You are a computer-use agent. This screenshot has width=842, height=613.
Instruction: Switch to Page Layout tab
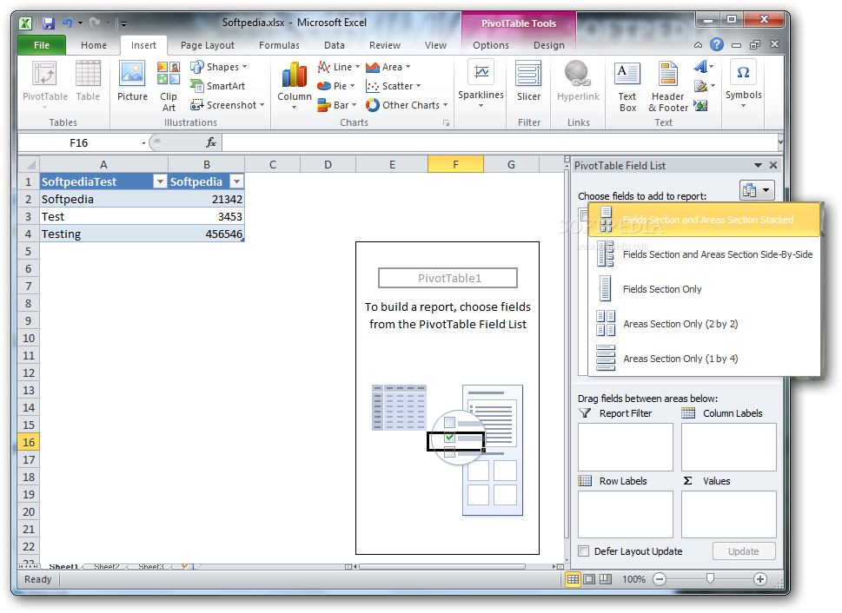pyautogui.click(x=208, y=45)
